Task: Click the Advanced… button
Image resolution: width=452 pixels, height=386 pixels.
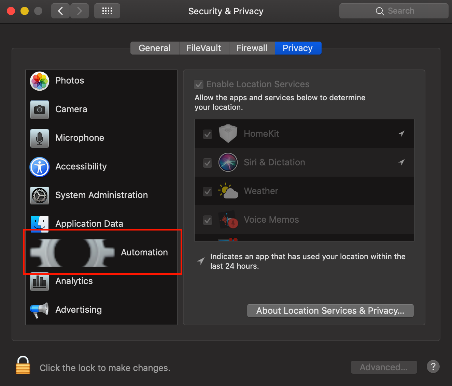Action: [384, 367]
